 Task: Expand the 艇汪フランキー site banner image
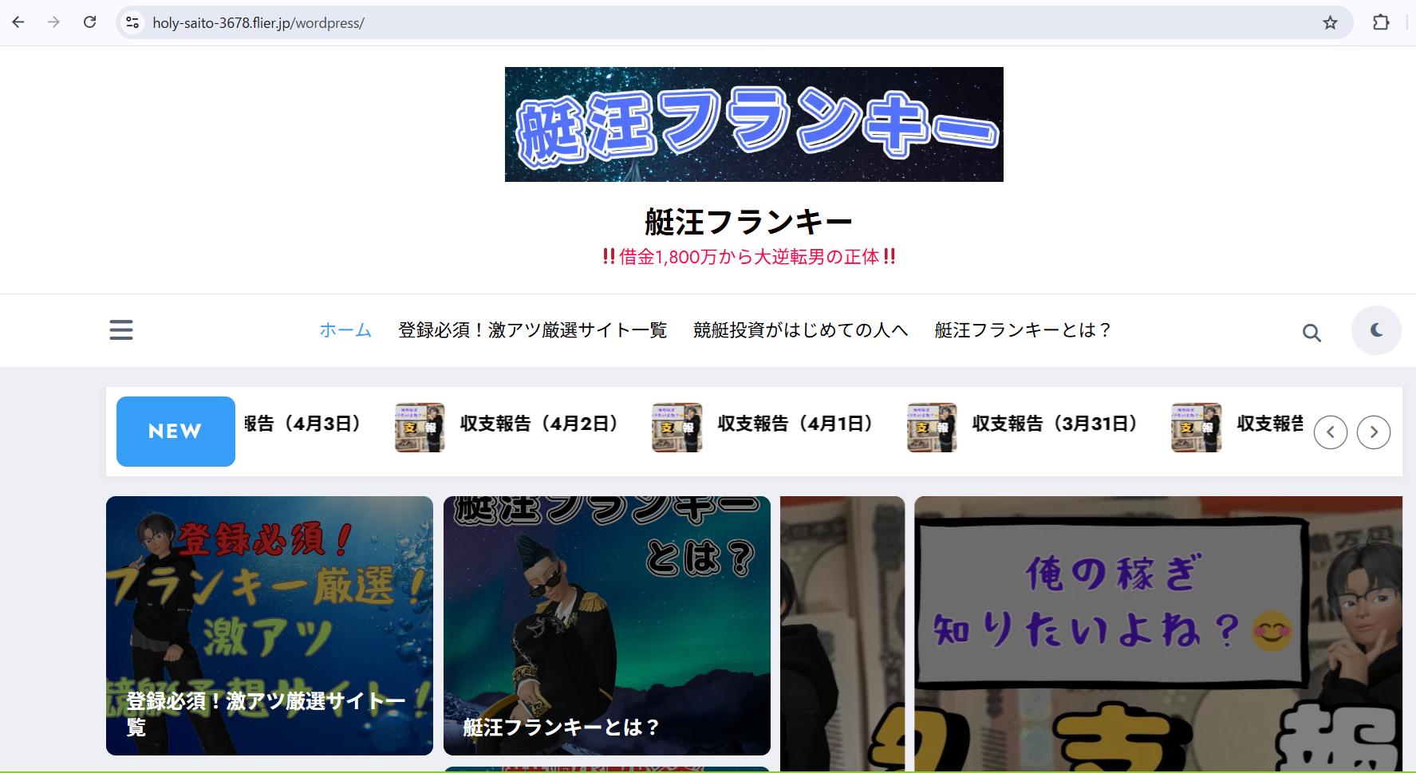tap(754, 124)
